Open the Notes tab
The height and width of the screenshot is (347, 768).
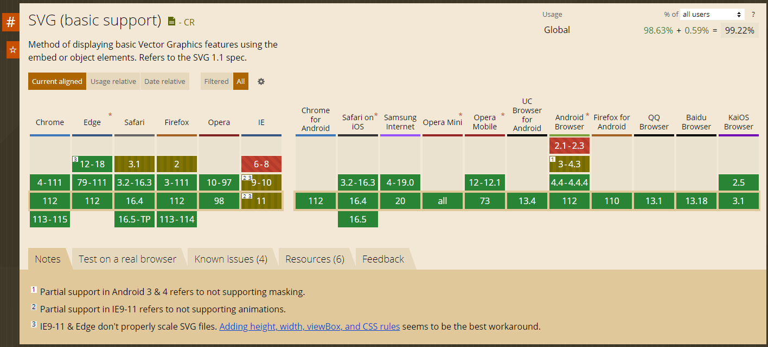48,259
